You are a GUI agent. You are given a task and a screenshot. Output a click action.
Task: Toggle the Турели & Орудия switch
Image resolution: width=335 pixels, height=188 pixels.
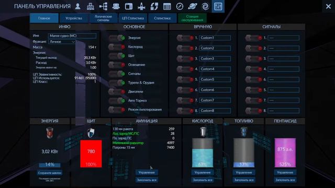tap(116, 83)
